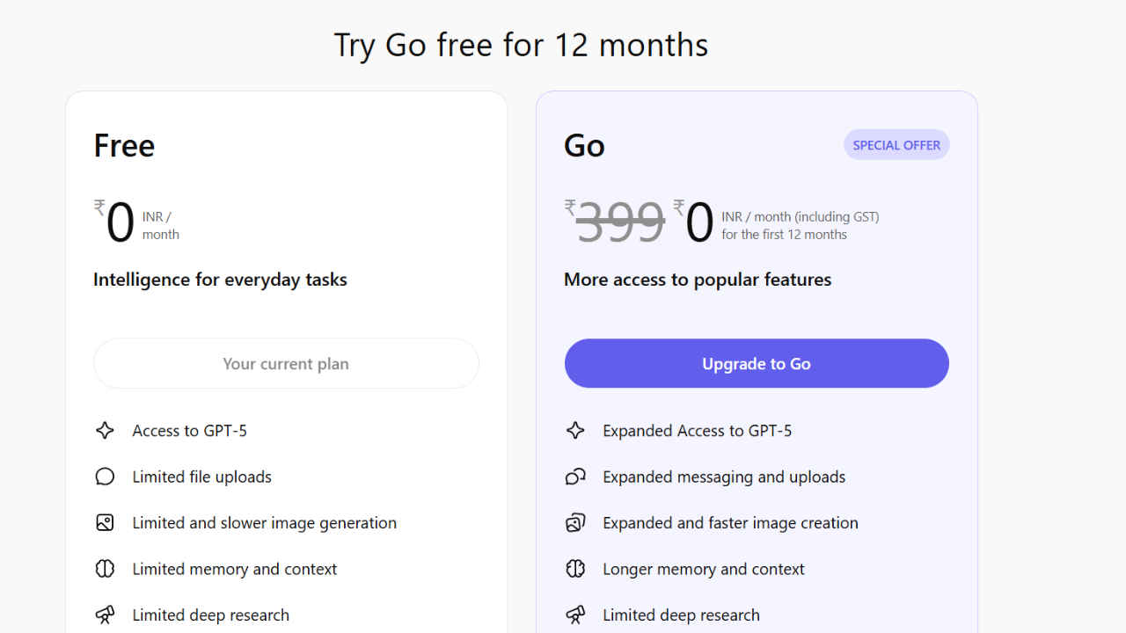Click the 0 INR price on the Go card

click(x=698, y=222)
